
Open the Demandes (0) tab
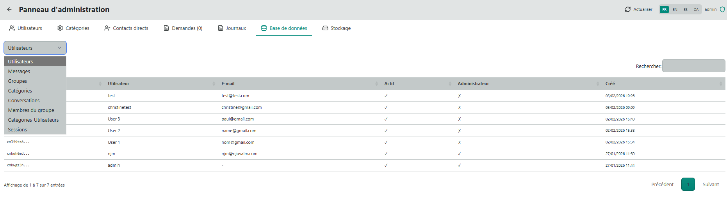click(183, 28)
